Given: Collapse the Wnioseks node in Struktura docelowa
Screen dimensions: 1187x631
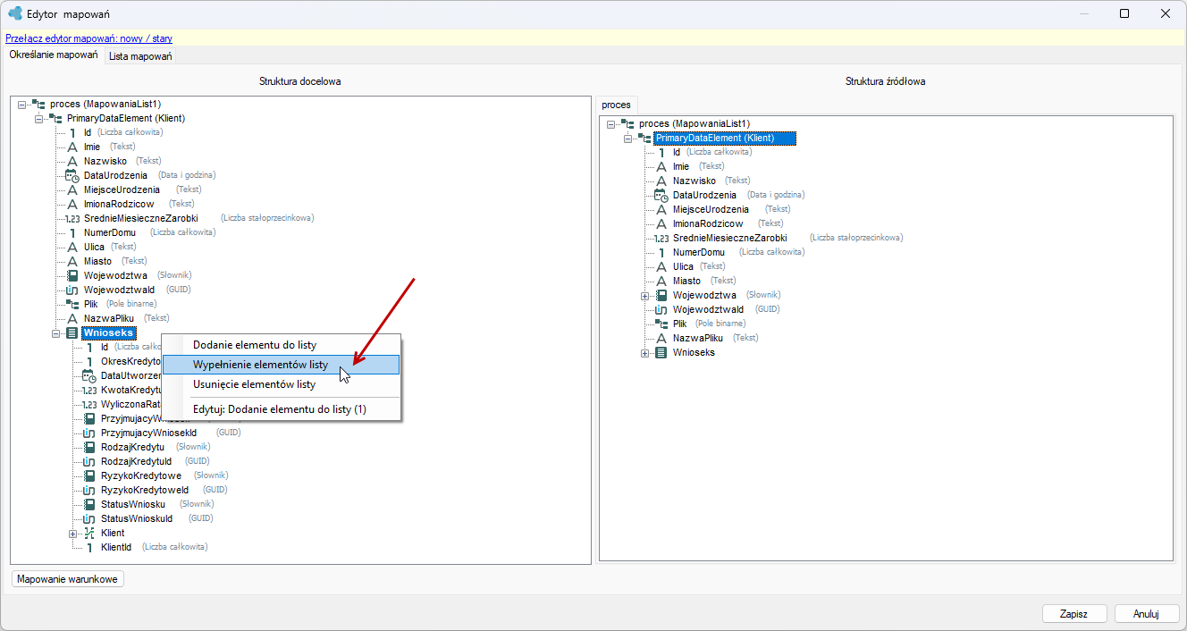Looking at the screenshot, I should pos(56,332).
